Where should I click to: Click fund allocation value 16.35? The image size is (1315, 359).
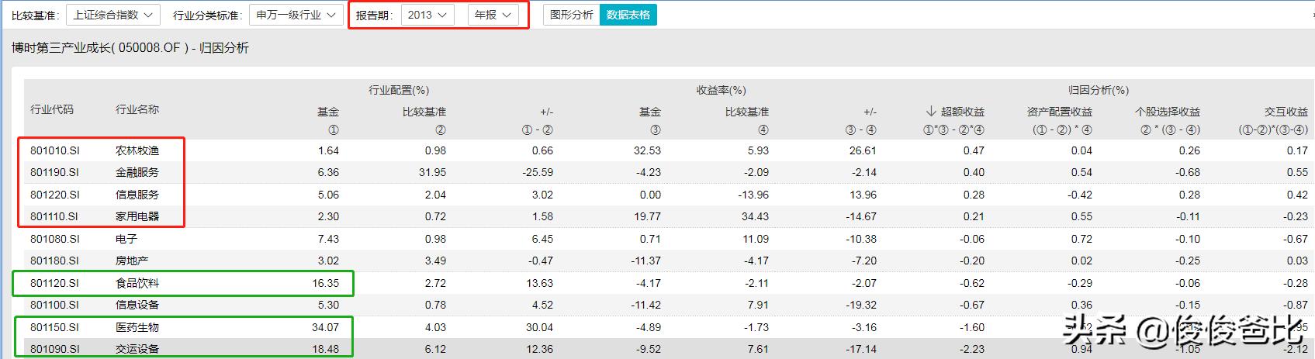(x=326, y=283)
